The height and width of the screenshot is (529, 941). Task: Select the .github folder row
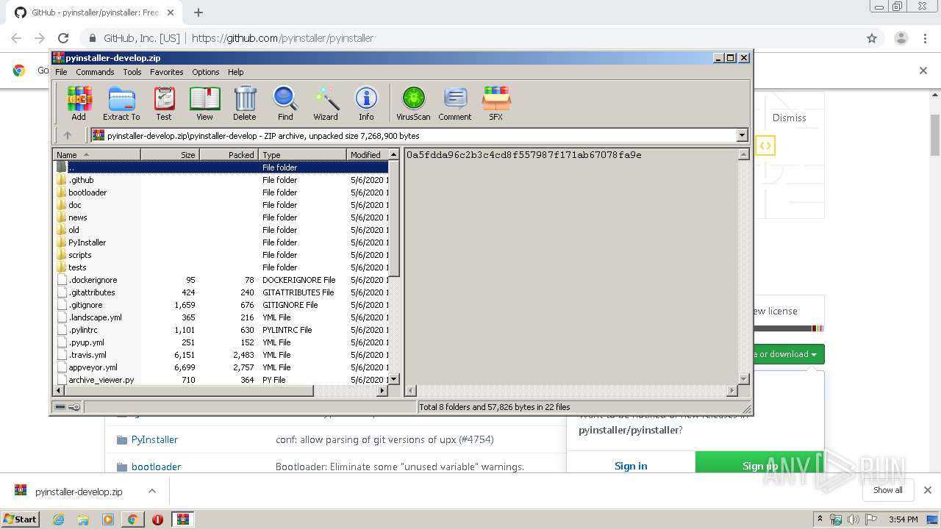[x=221, y=180]
